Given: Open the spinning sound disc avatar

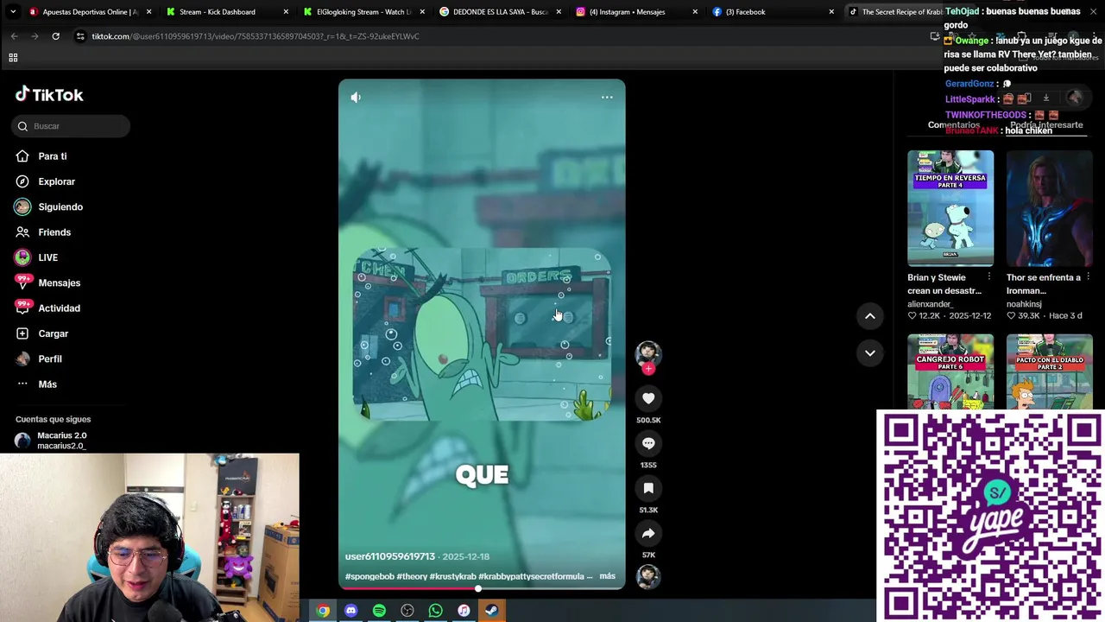Looking at the screenshot, I should pyautogui.click(x=648, y=576).
